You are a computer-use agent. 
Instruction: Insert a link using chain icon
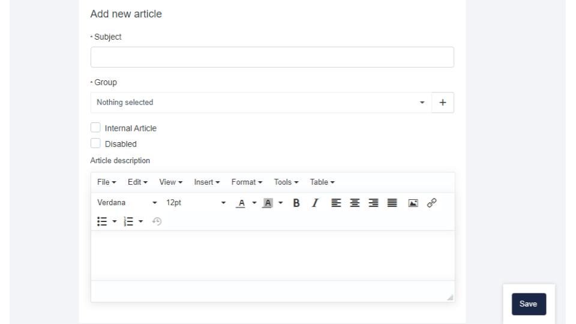point(431,203)
